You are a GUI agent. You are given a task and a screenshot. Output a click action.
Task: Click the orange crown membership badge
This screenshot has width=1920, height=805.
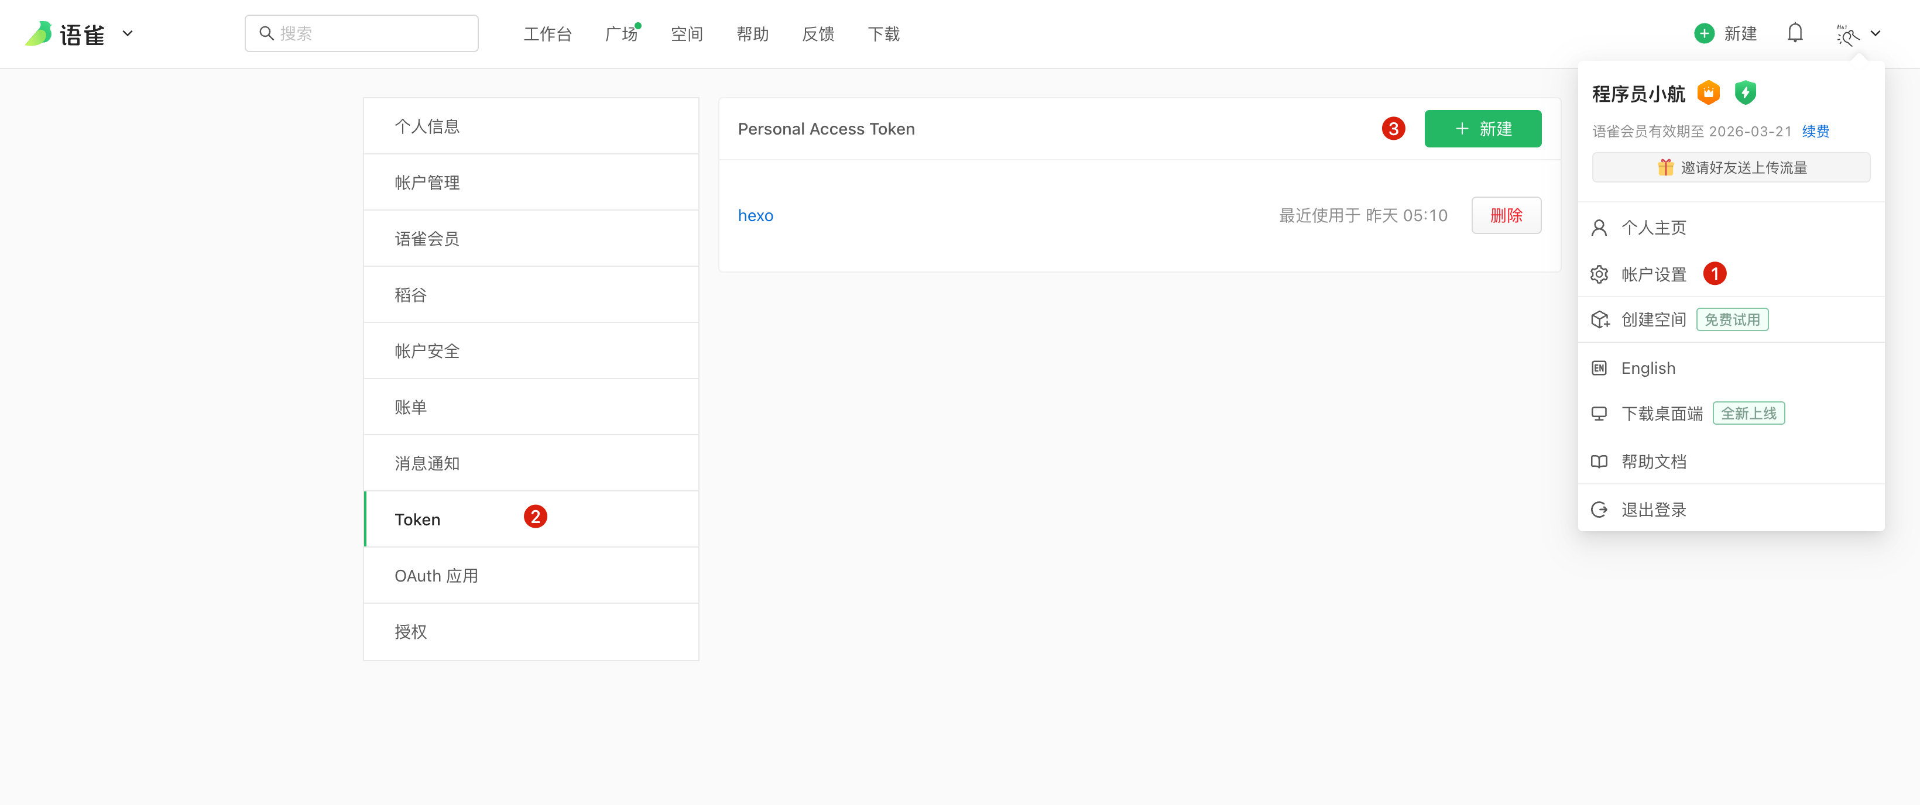tap(1708, 93)
